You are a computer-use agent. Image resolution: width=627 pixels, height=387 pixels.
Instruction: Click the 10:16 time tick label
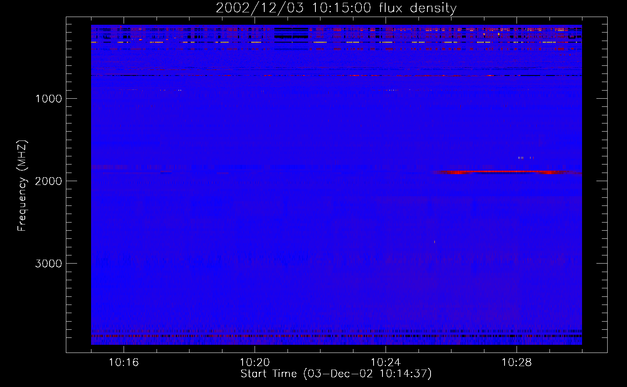tap(124, 363)
